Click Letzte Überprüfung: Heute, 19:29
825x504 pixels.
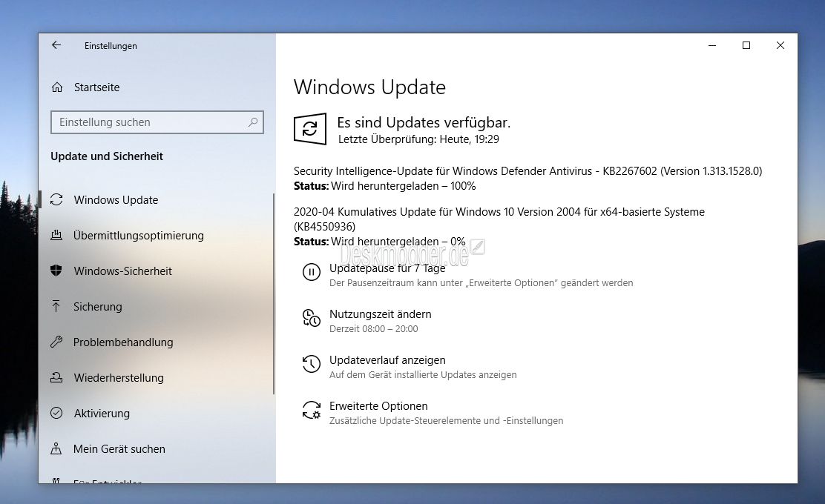click(419, 139)
